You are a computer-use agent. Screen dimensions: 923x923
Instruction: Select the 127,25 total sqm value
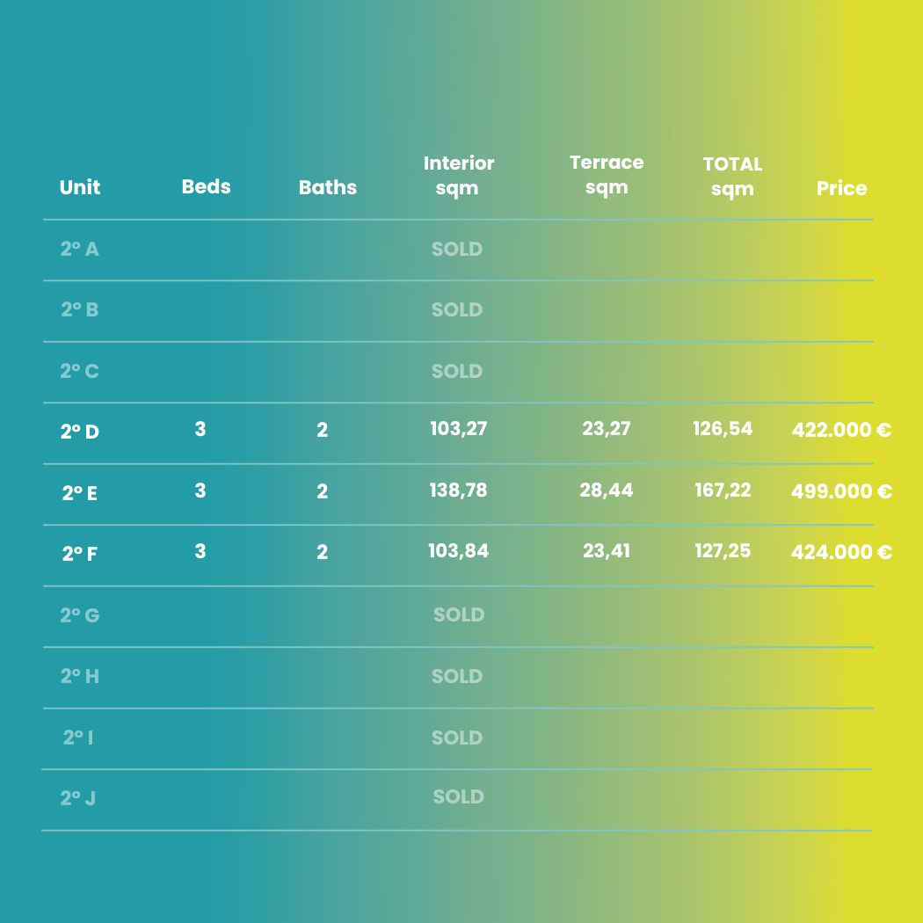(x=723, y=550)
